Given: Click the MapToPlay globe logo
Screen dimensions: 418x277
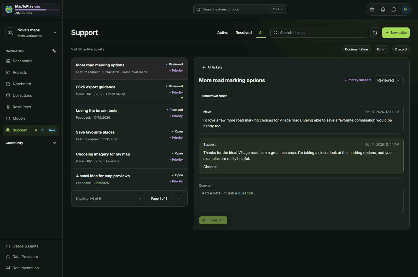Looking at the screenshot, I should coord(9,9).
